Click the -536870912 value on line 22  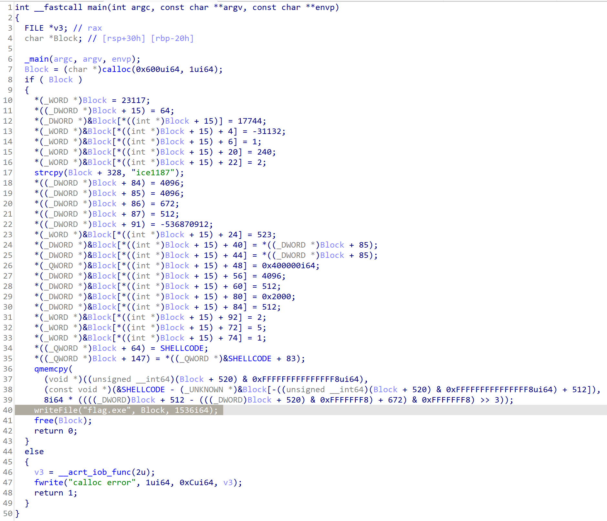186,224
